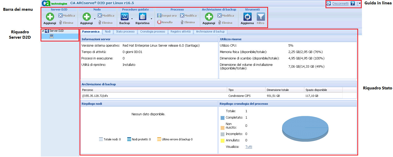Open the Cronologia processo tab
This screenshot has height=157, width=393.
(x=153, y=32)
